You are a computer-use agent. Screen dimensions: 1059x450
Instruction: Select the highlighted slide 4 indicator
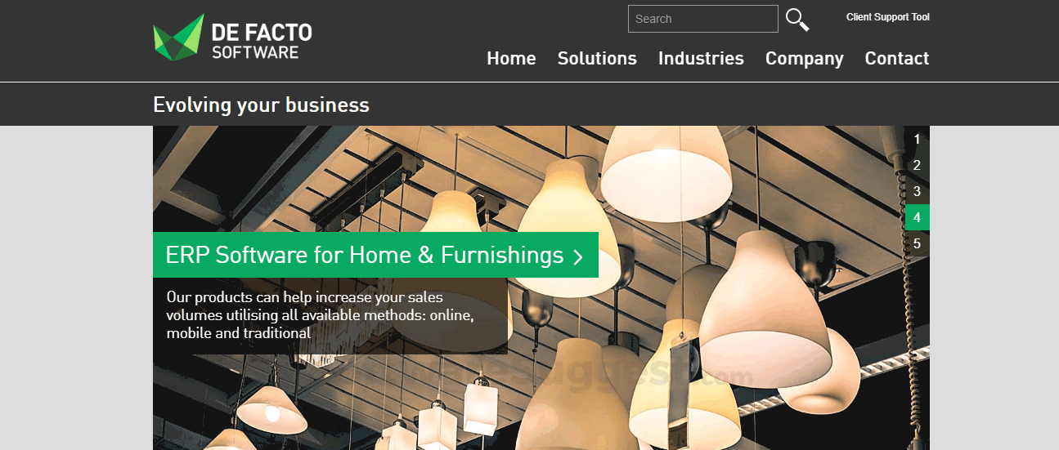click(x=918, y=217)
